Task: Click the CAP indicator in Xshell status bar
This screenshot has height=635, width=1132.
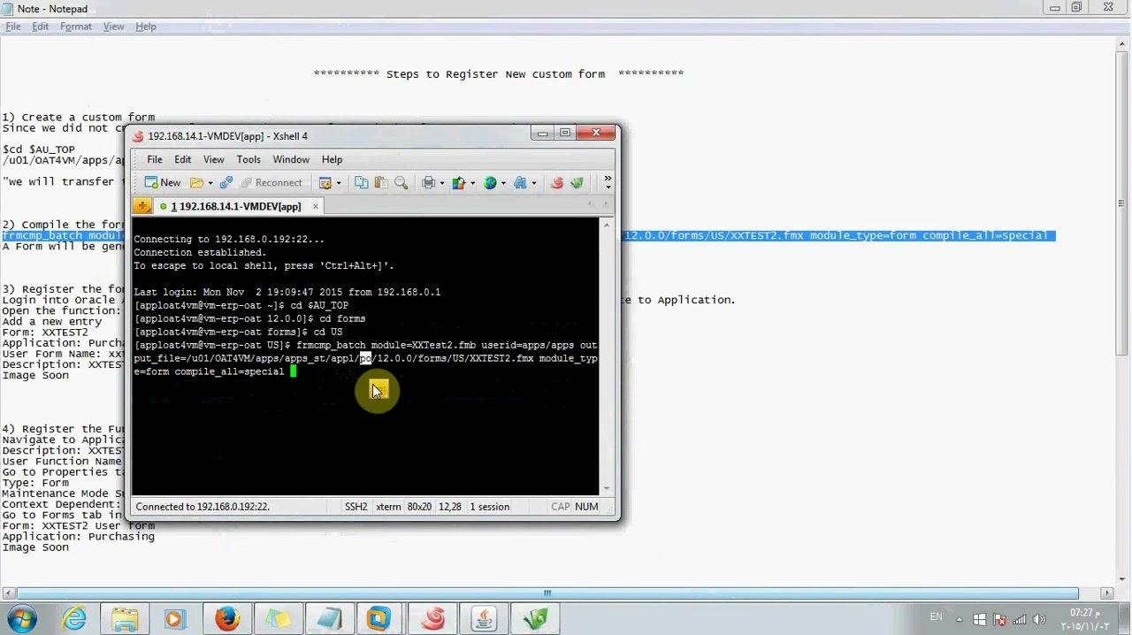Action: (x=561, y=507)
